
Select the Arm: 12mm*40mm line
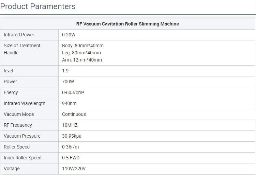click(82, 60)
